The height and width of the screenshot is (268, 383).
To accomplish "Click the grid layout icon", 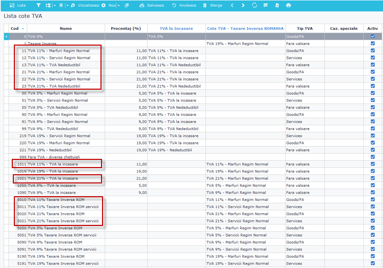I will [266, 5].
